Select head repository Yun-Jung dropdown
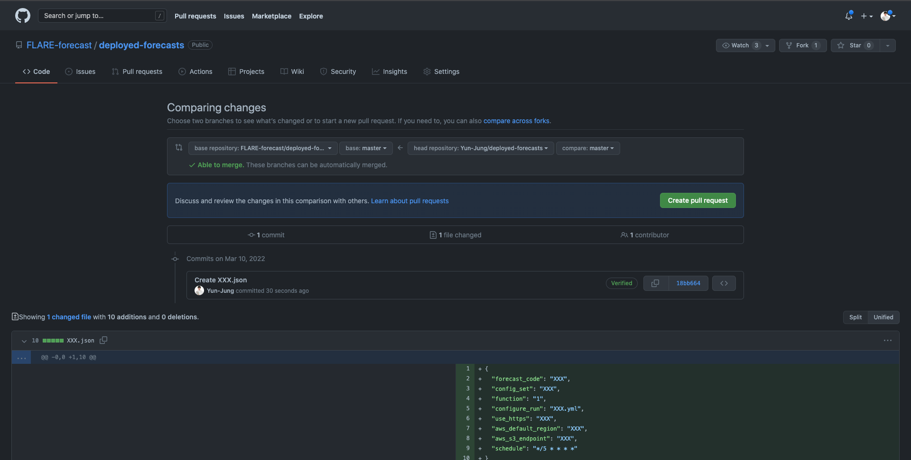 pos(481,148)
